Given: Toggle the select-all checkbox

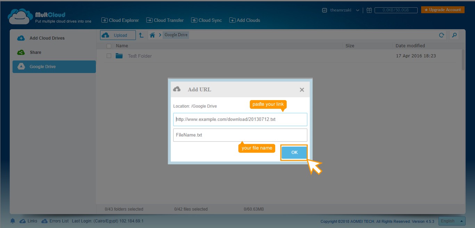Looking at the screenshot, I should [109, 46].
